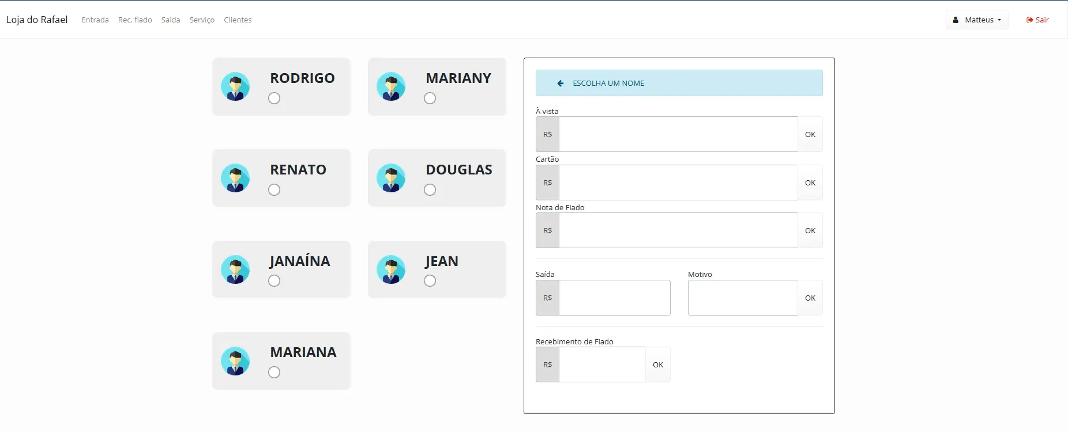The width and height of the screenshot is (1068, 433).
Task: Confirm Recebimento de Fiado with OK
Action: pyautogui.click(x=658, y=364)
